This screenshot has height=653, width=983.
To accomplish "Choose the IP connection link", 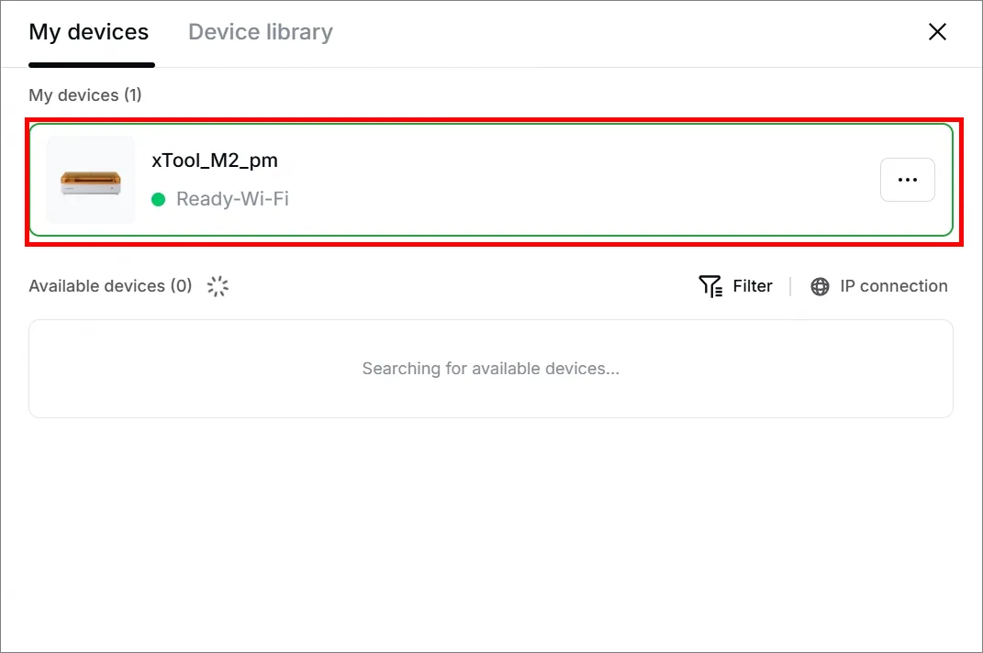I will [893, 286].
